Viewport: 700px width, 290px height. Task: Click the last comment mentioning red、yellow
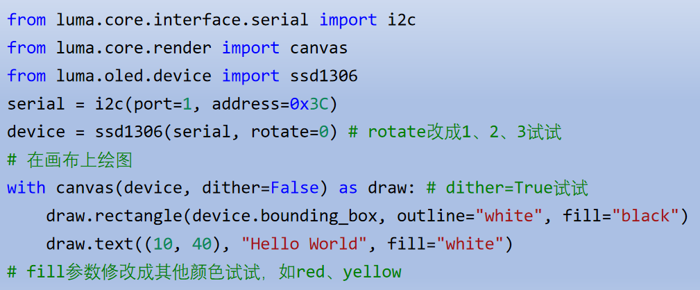click(204, 272)
